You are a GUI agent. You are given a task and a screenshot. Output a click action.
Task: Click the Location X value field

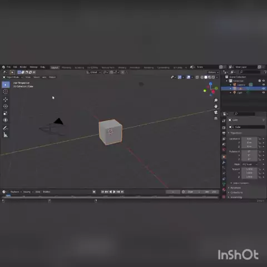coord(249,139)
